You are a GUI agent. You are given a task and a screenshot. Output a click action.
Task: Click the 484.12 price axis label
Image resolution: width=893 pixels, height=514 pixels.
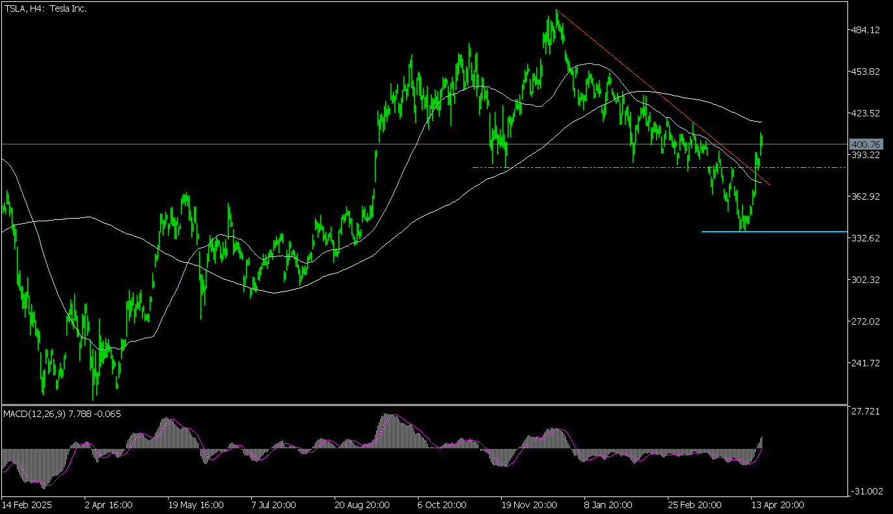click(x=866, y=30)
